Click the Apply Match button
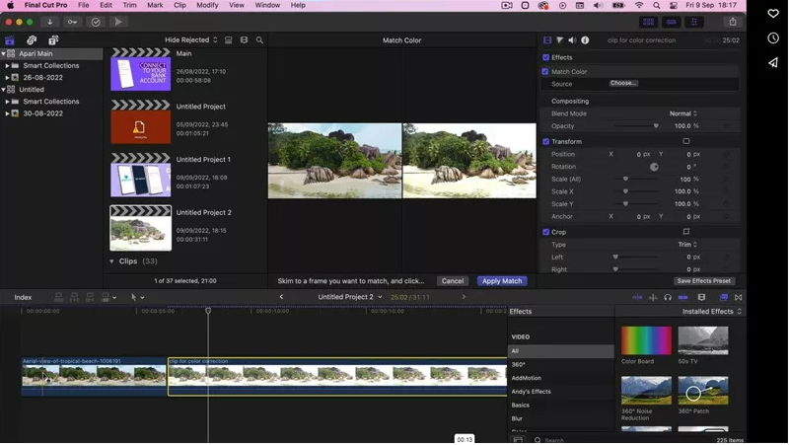 [x=502, y=281]
